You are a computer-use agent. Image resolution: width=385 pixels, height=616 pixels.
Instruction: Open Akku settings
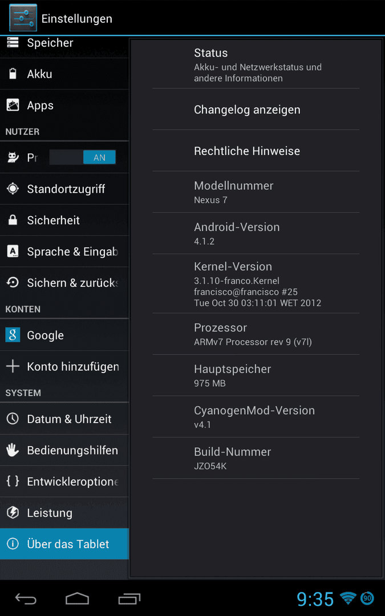pos(64,74)
